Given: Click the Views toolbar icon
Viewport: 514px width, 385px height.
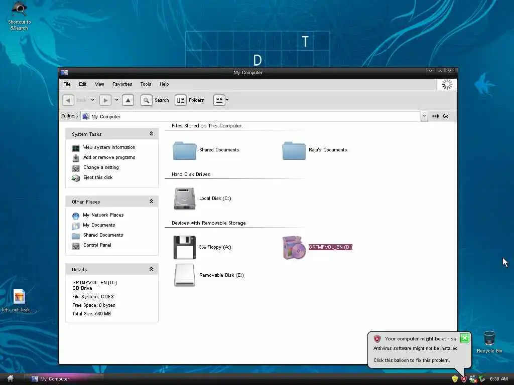Looking at the screenshot, I should (x=219, y=100).
